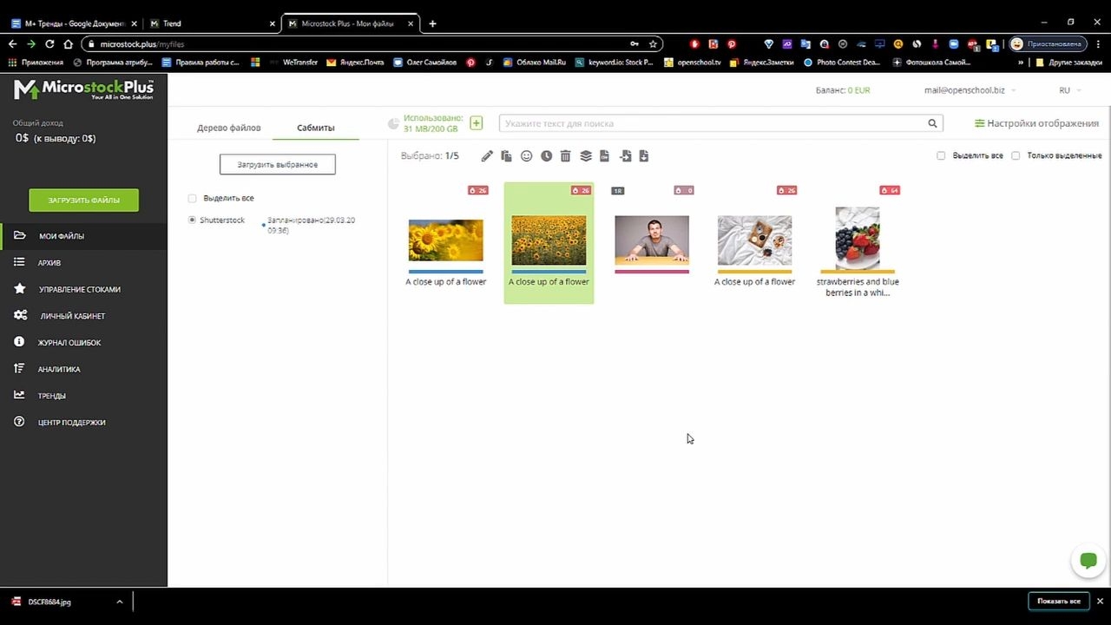Add storage with the green plus icon

[477, 123]
